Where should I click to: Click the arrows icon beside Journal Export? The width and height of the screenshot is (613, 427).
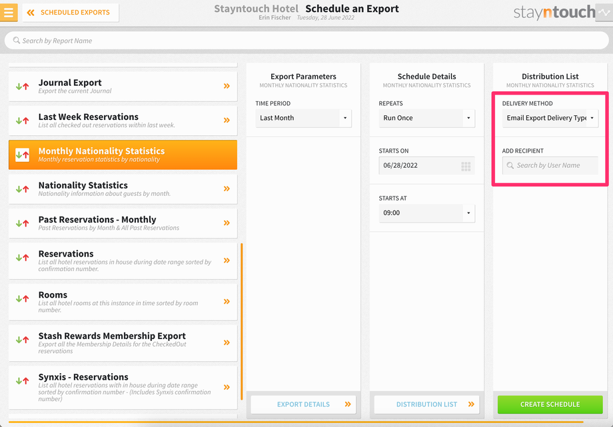(22, 87)
